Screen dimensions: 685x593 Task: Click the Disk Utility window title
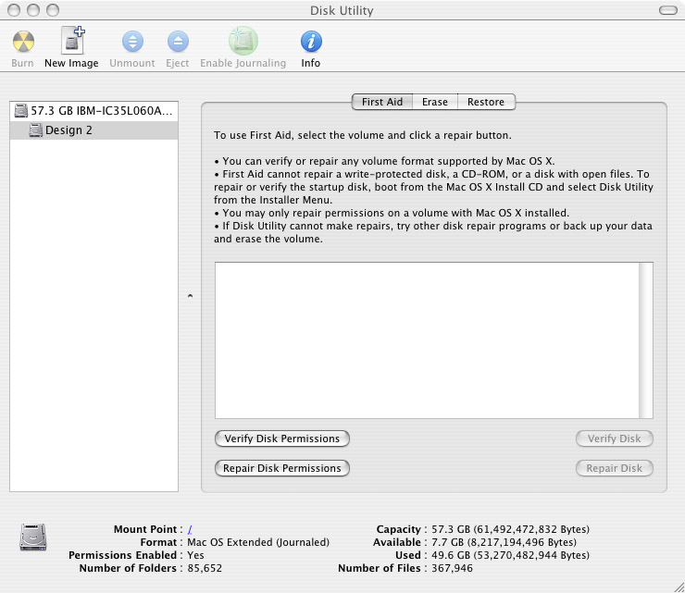click(x=342, y=10)
